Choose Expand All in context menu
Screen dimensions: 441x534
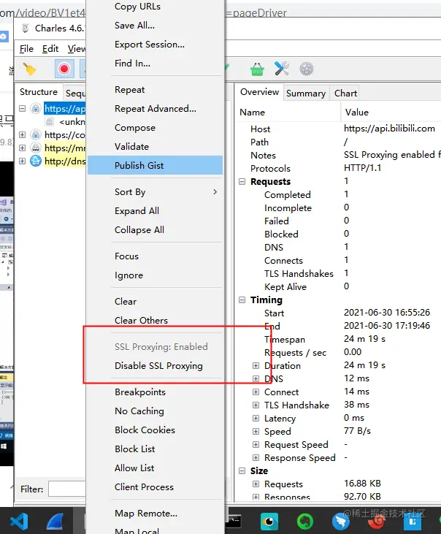[156, 211]
